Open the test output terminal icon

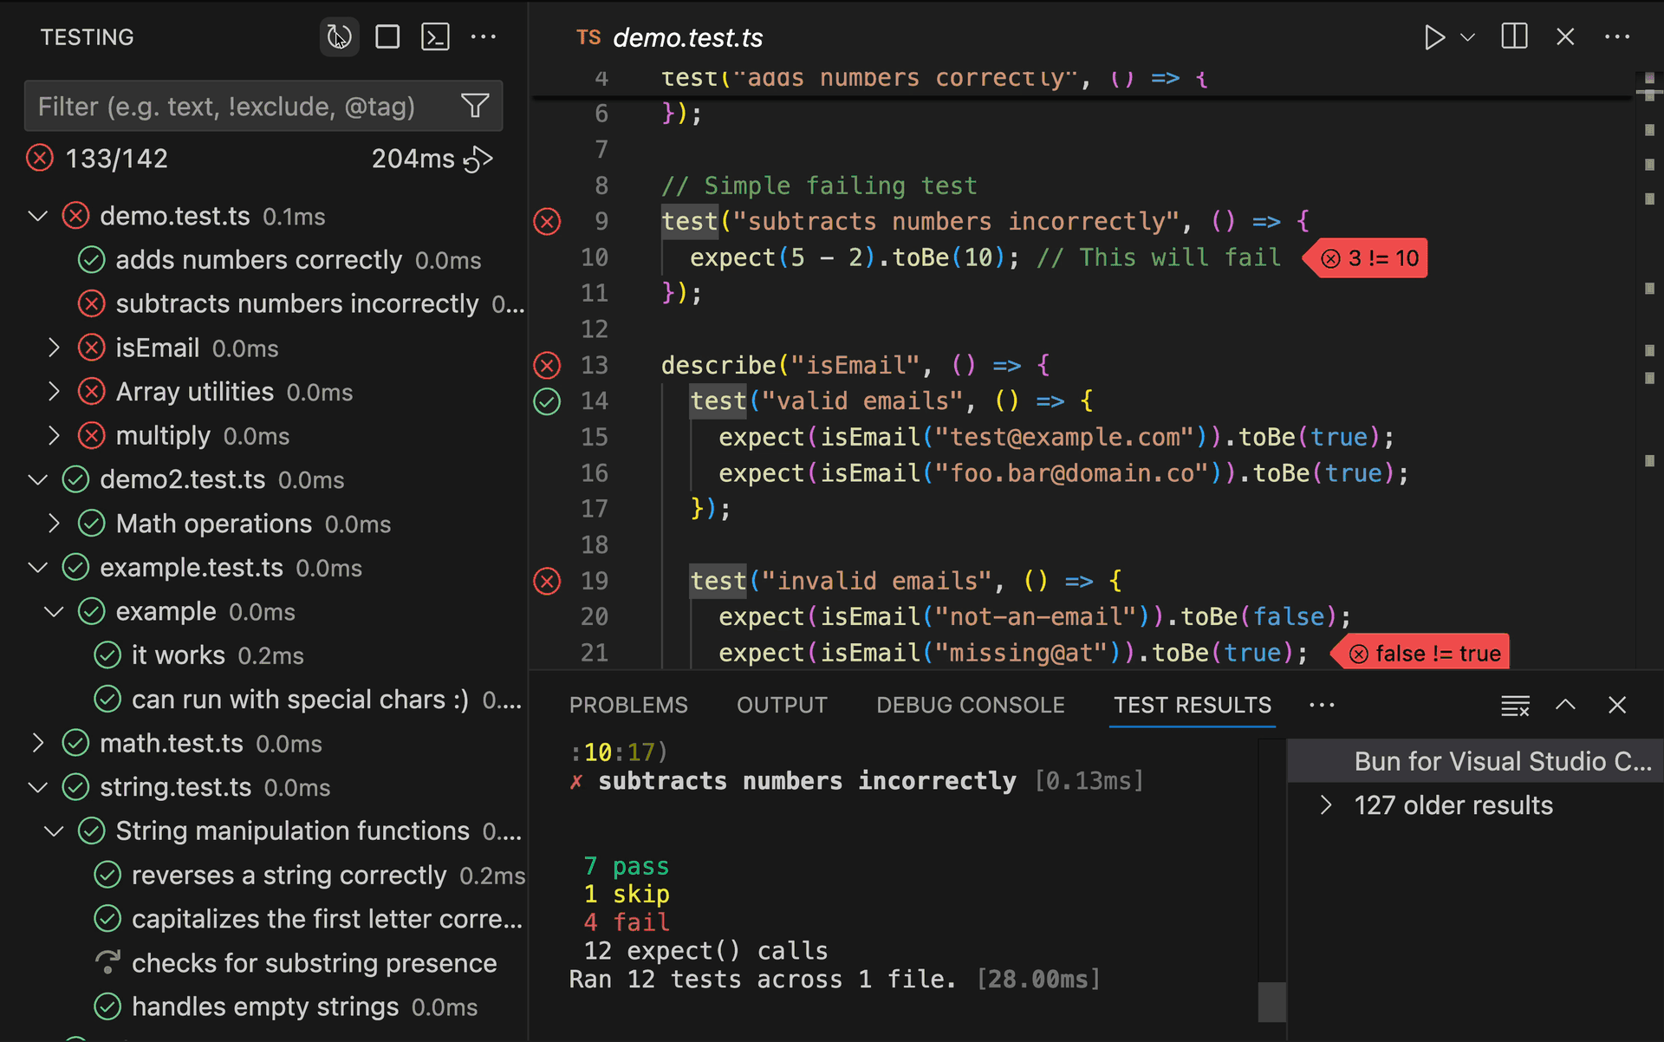(x=435, y=37)
